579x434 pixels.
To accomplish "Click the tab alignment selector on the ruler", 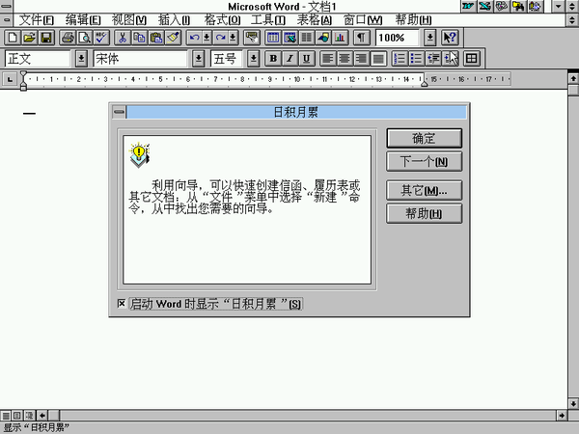I will point(10,79).
